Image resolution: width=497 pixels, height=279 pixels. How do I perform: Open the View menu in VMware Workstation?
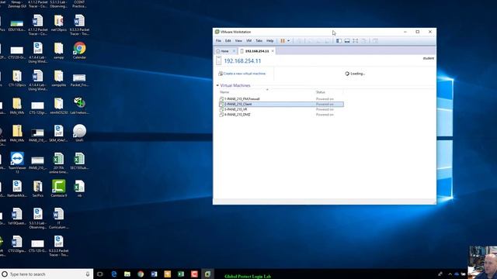pyautogui.click(x=238, y=41)
